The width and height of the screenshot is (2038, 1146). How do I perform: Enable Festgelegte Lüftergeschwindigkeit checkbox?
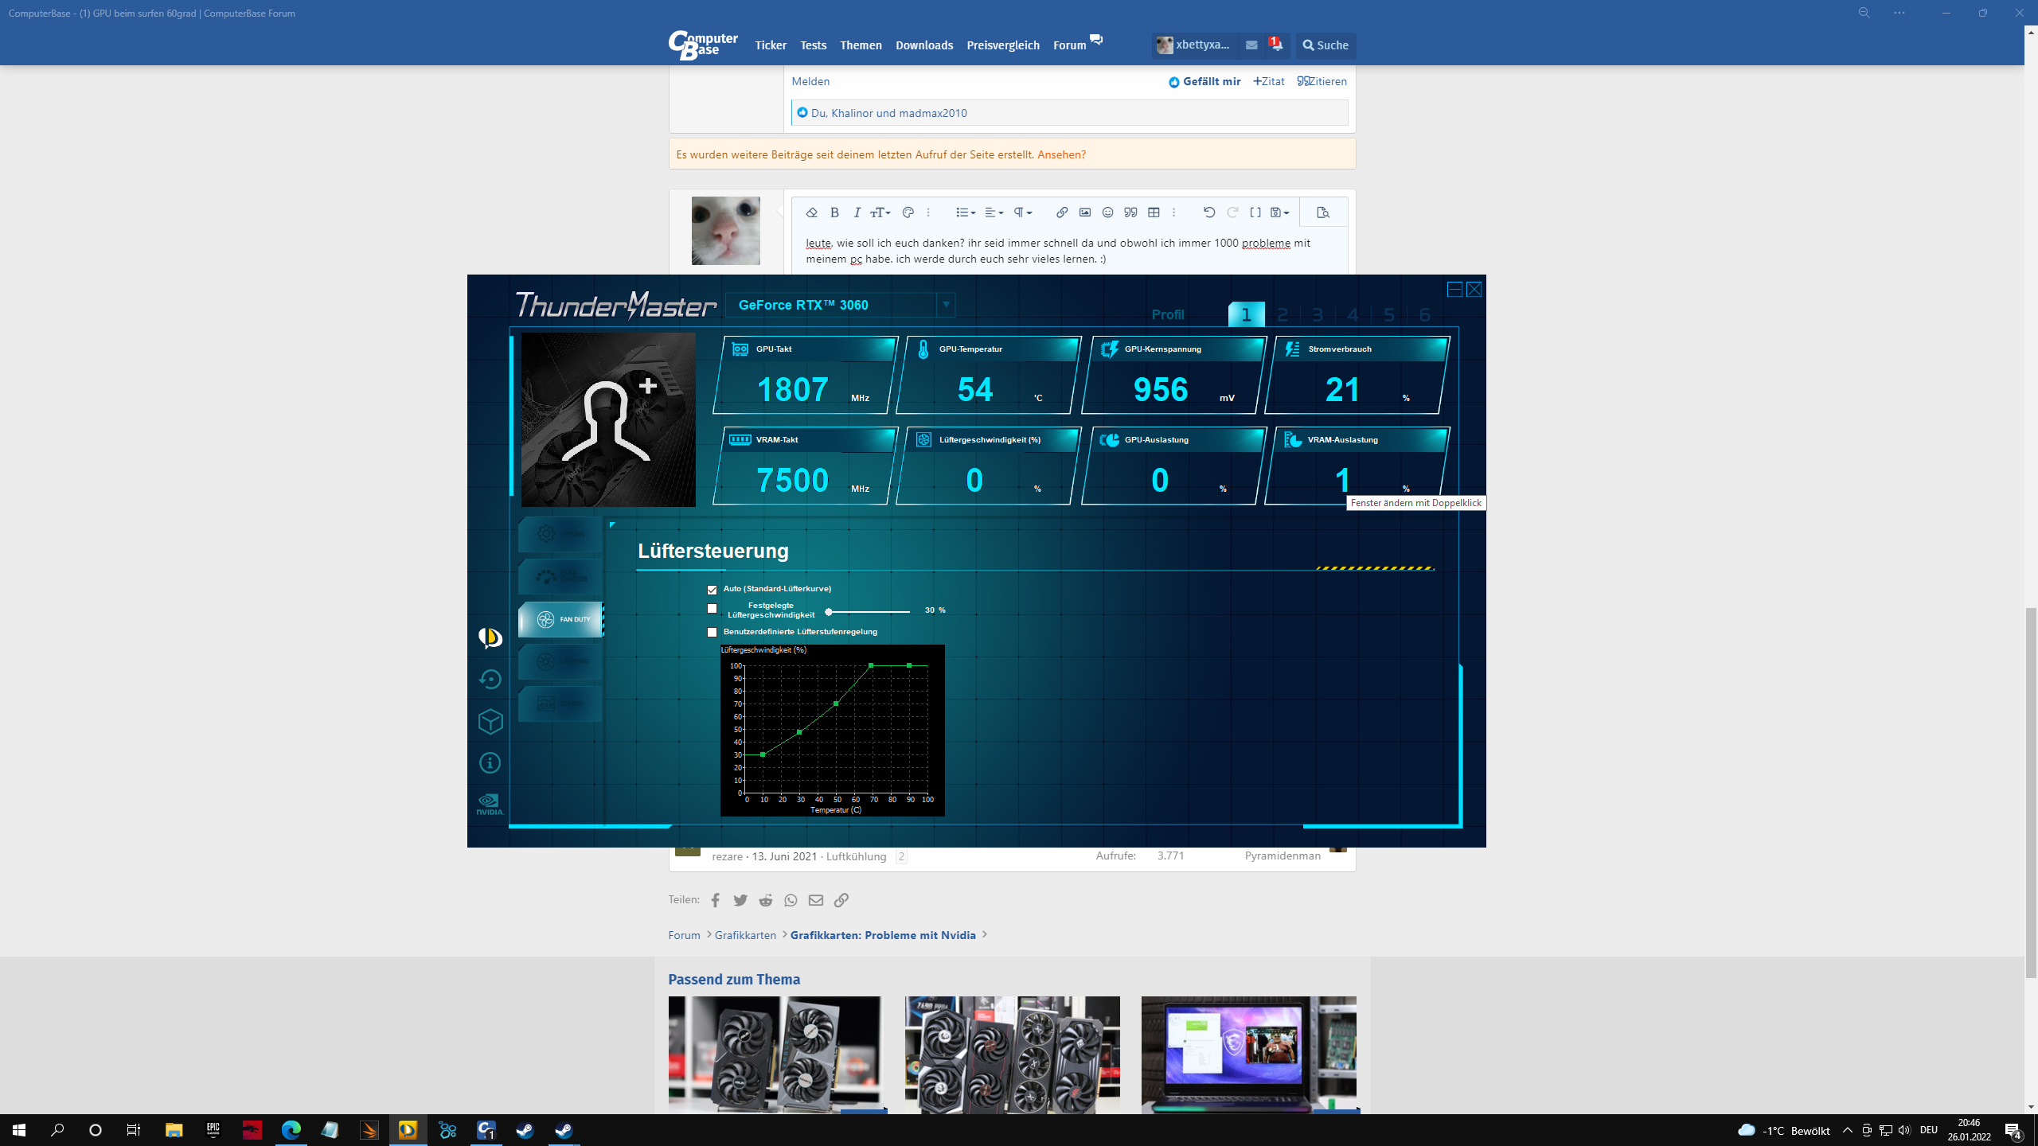click(712, 609)
